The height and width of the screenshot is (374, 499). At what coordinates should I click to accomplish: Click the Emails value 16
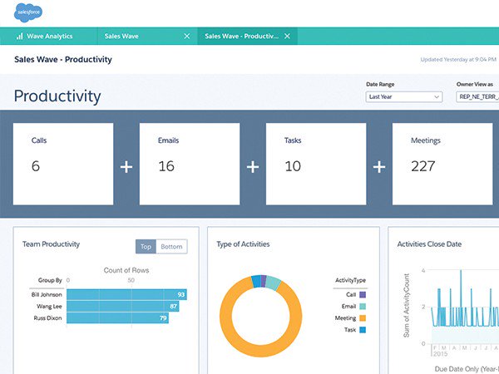(x=166, y=166)
